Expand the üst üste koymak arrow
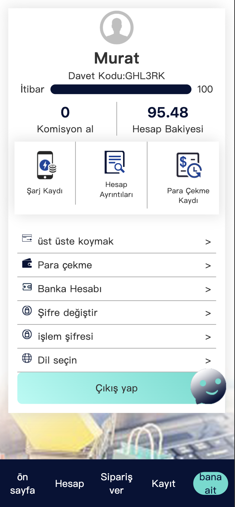The image size is (235, 507). 208,242
